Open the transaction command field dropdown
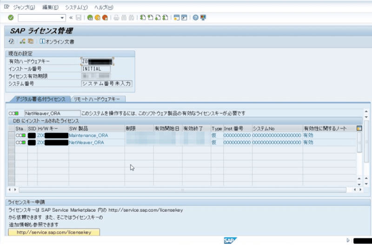The height and width of the screenshot is (246, 372). (x=62, y=18)
